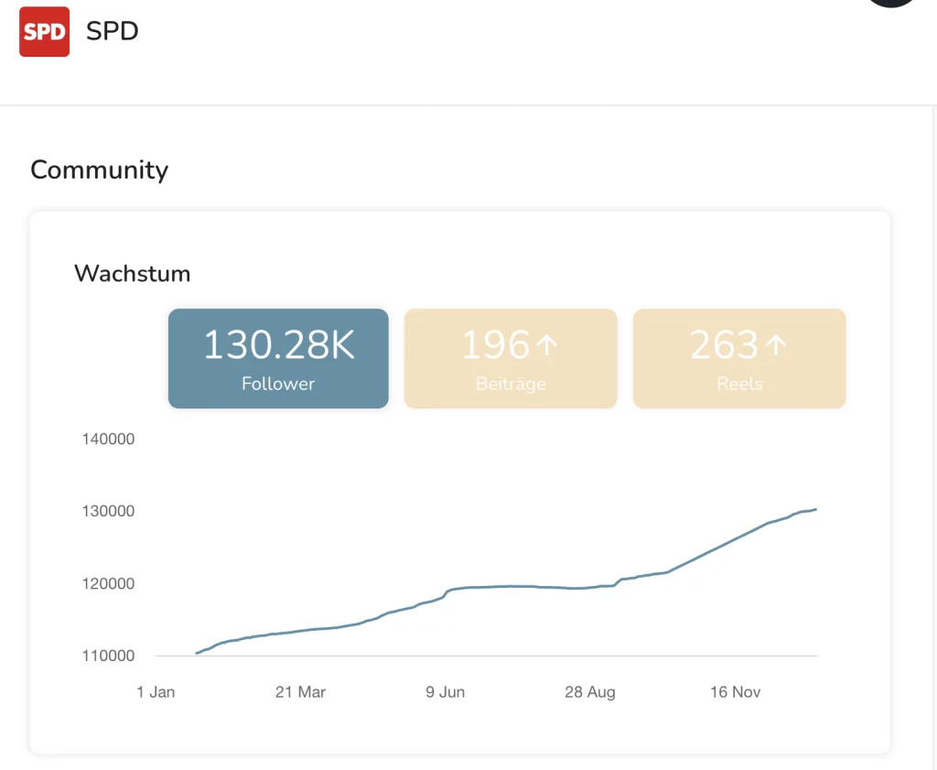Click the 1 Jan x-axis label
The width and height of the screenshot is (937, 770).
(x=156, y=692)
